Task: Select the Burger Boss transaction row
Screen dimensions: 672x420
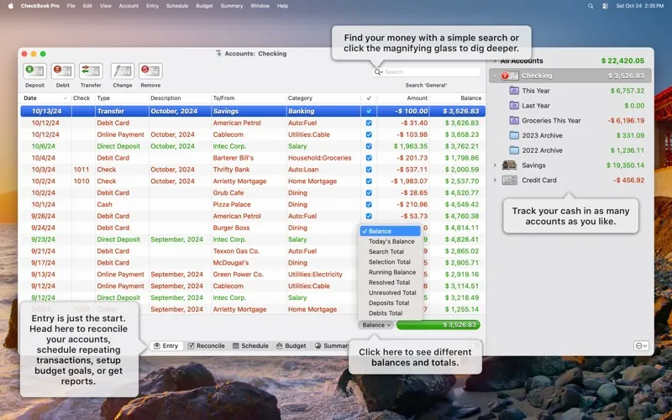Action: click(253, 228)
